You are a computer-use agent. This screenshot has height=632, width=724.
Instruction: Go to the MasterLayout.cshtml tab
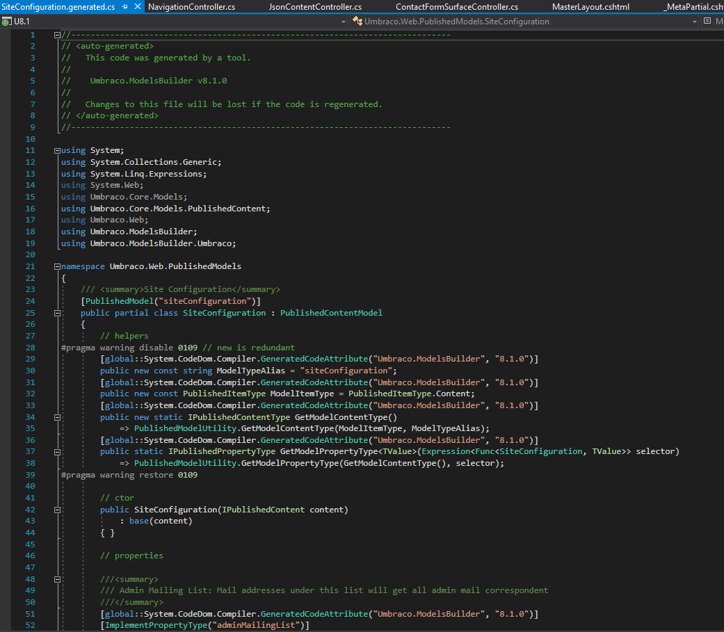[590, 7]
